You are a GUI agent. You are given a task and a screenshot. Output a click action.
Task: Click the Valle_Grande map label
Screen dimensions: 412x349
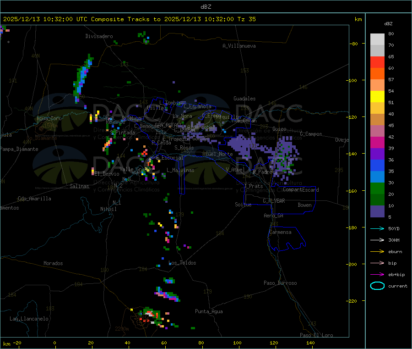(x=136, y=169)
